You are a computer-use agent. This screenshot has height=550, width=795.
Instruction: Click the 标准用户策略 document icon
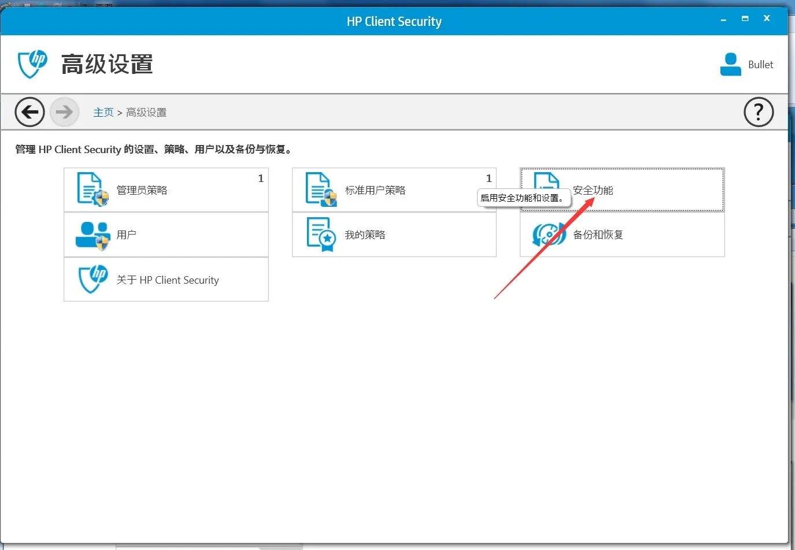(321, 189)
